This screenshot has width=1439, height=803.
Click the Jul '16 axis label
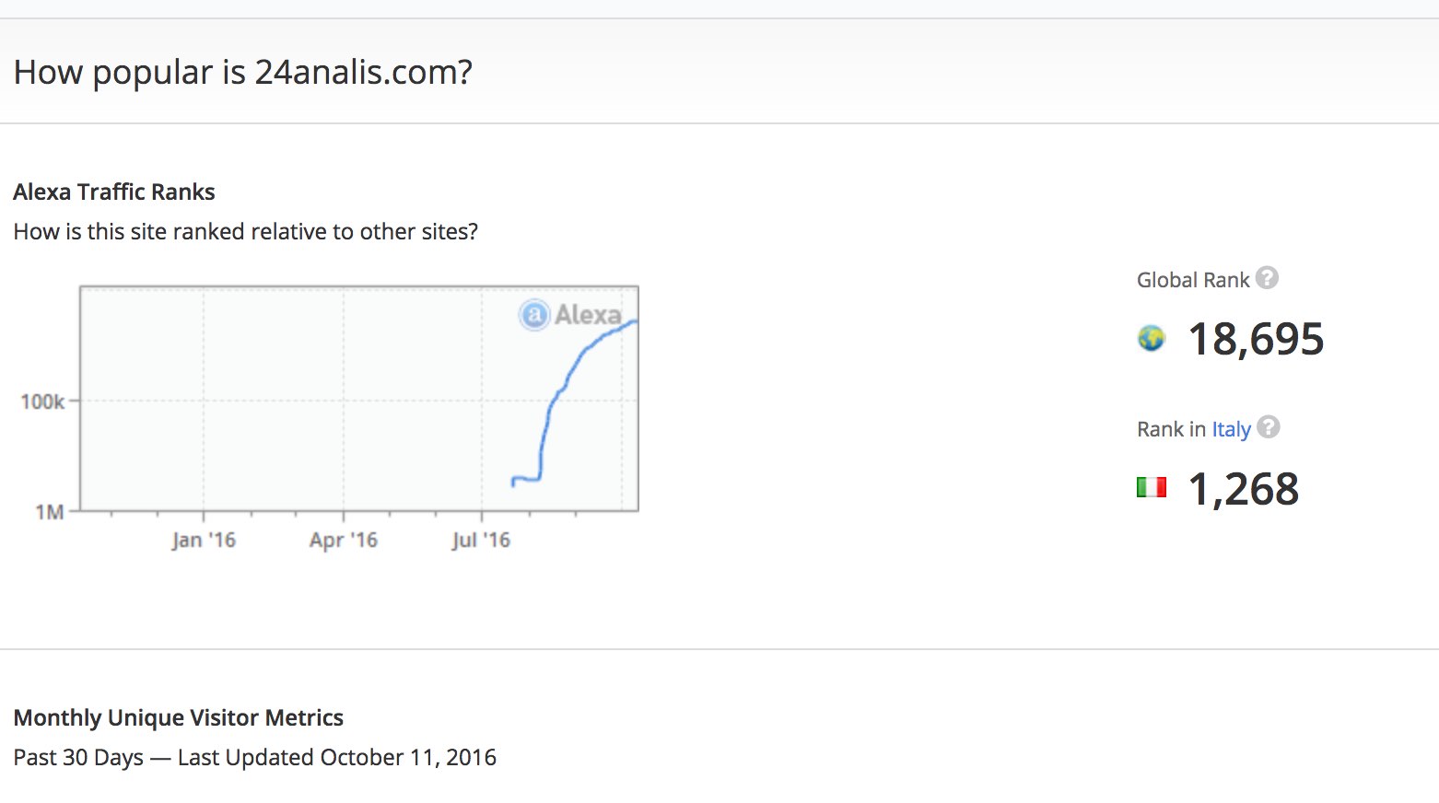click(x=481, y=540)
